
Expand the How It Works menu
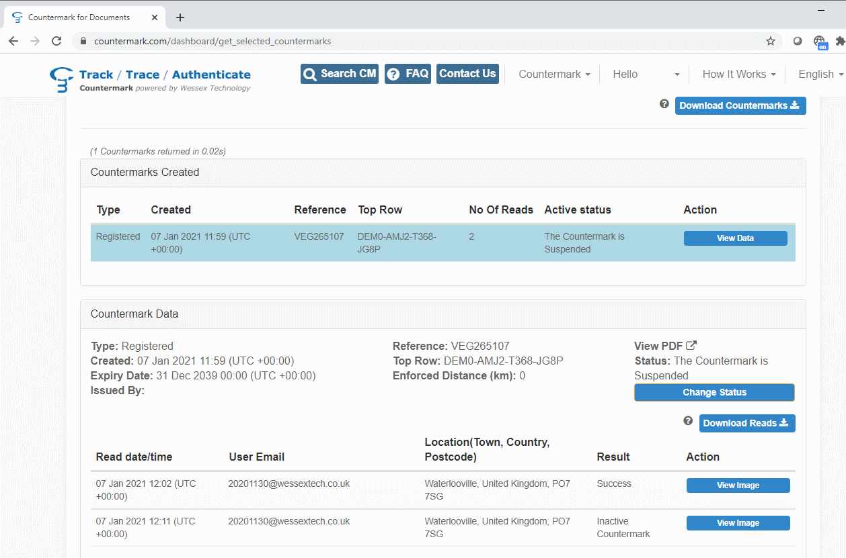coord(738,74)
